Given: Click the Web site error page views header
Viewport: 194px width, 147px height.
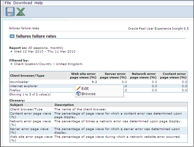Looking at the screenshot, I should coord(82,75).
